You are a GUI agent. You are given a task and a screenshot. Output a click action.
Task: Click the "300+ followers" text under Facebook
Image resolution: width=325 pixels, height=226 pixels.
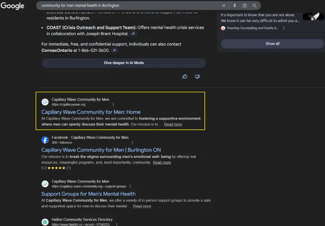[62, 143]
